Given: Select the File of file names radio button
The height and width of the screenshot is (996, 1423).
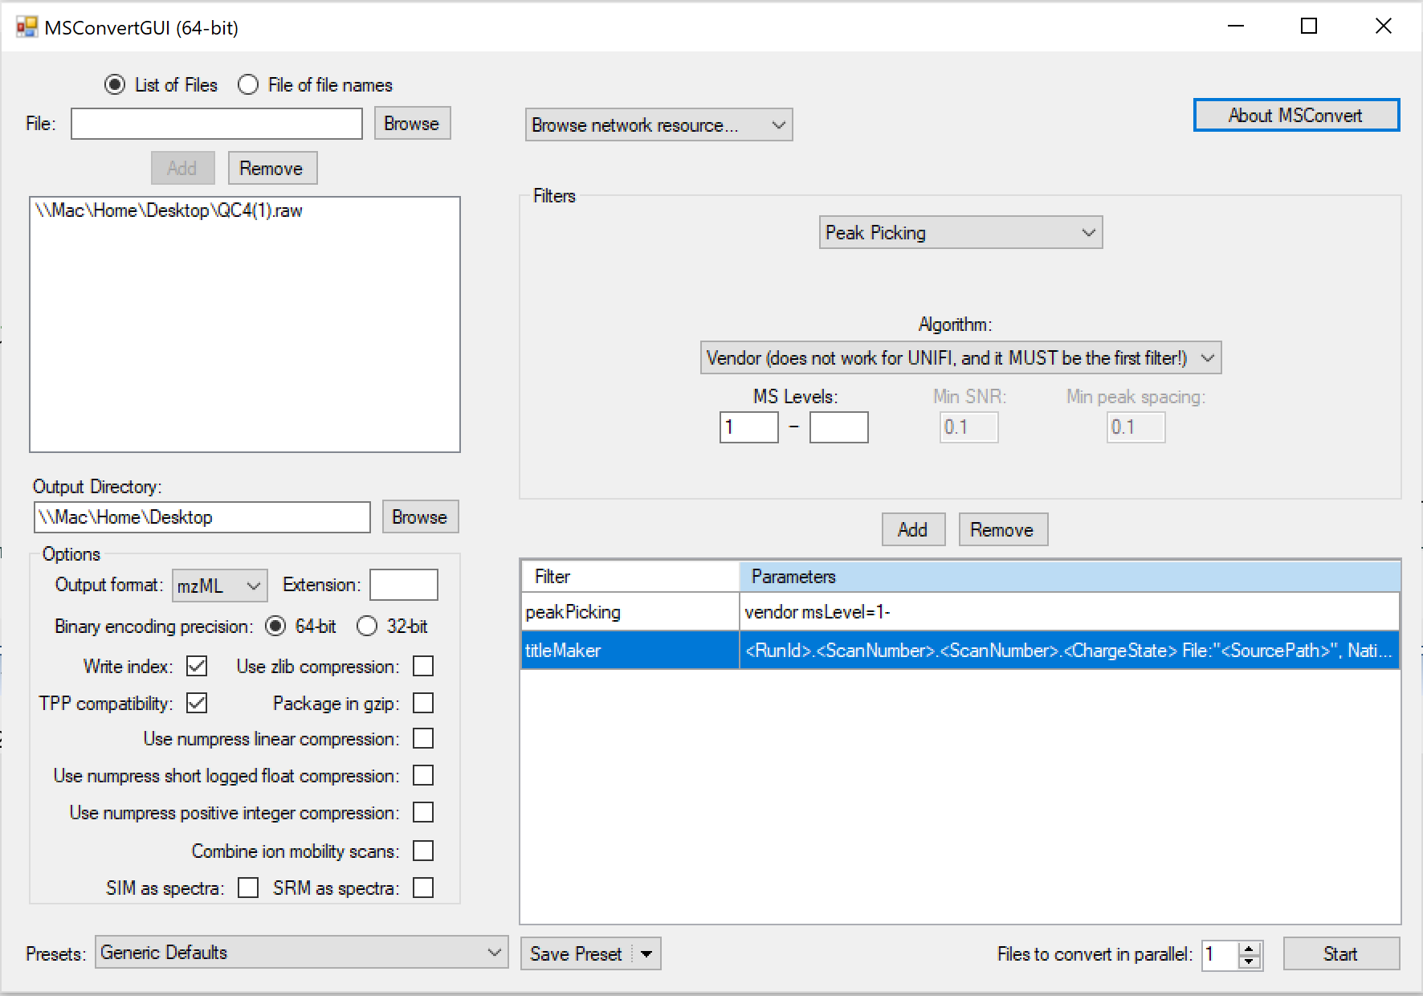Looking at the screenshot, I should (x=248, y=84).
